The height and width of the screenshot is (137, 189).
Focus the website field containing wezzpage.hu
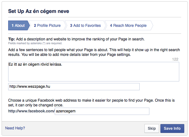tap(74, 86)
